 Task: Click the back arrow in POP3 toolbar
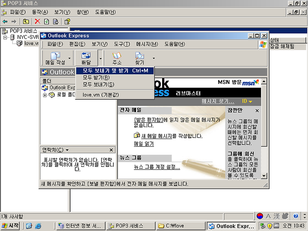click(5, 21)
